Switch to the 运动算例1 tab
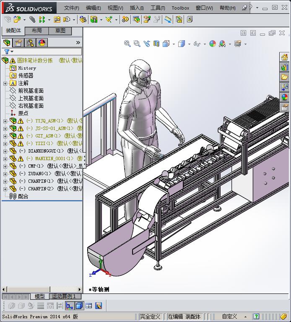 pos(65,296)
